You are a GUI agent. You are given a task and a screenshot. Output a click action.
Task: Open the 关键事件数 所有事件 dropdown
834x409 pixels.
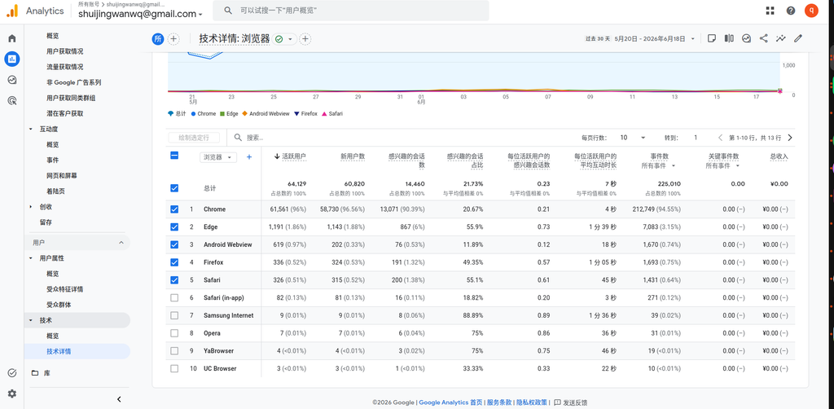coord(723,166)
